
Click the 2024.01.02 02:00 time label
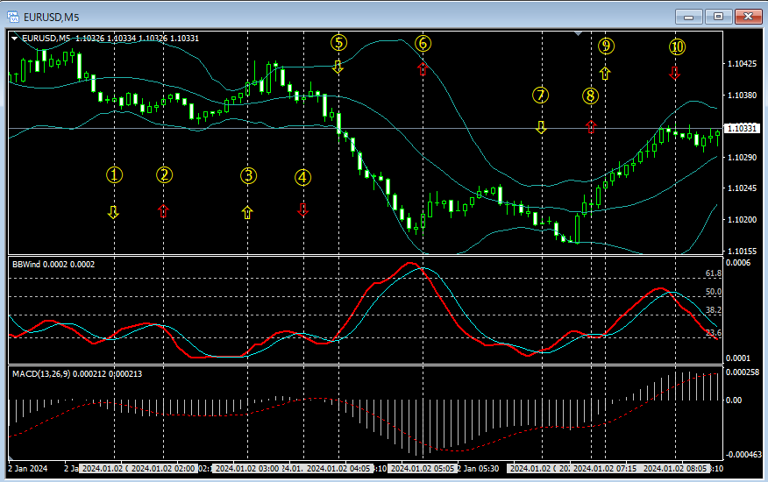164,468
